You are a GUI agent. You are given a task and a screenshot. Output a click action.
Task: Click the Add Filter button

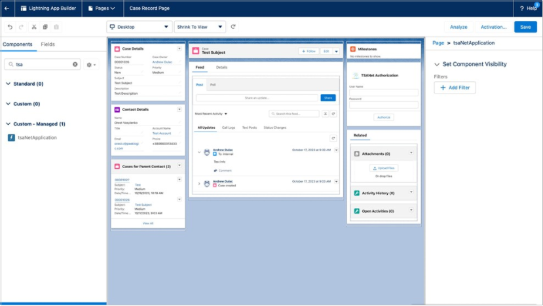(455, 88)
